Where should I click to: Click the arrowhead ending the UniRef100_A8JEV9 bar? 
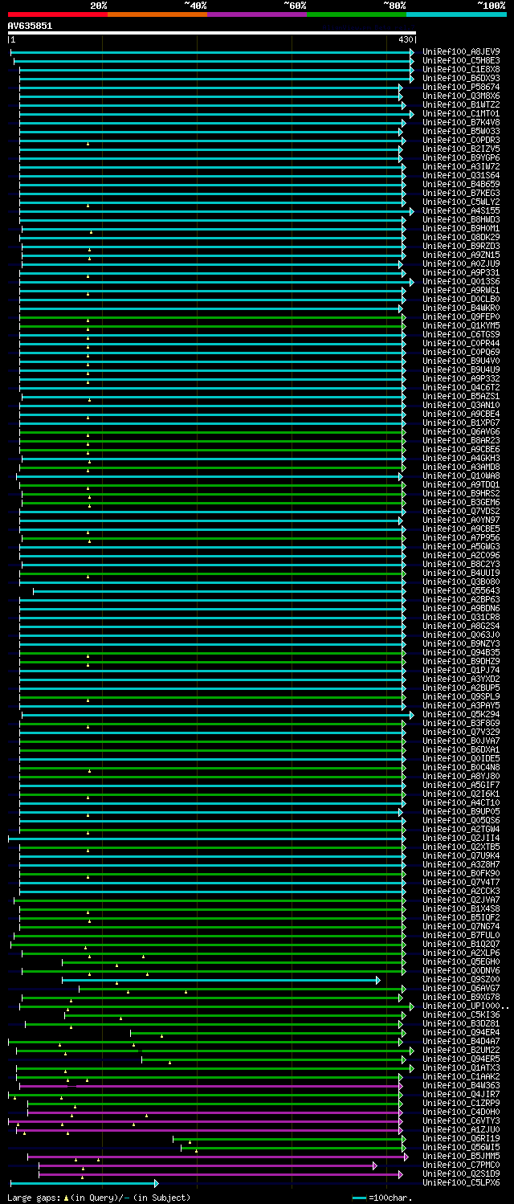(412, 52)
